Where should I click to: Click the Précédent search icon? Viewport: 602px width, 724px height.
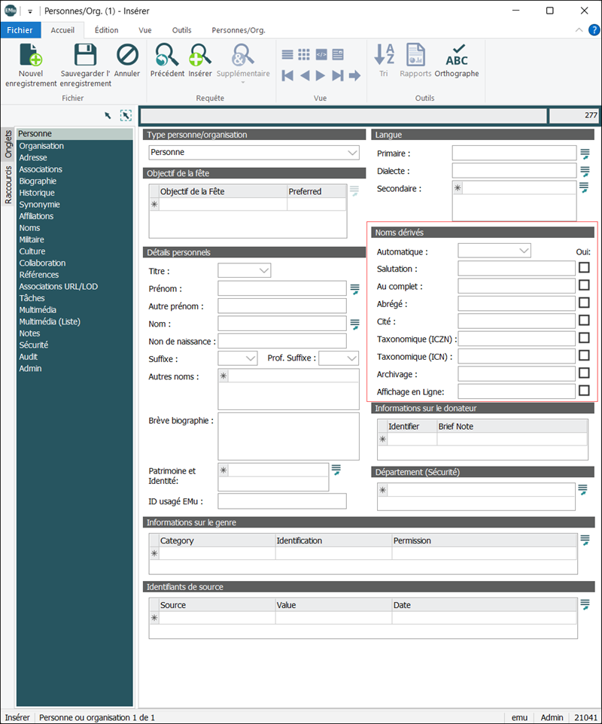click(166, 55)
